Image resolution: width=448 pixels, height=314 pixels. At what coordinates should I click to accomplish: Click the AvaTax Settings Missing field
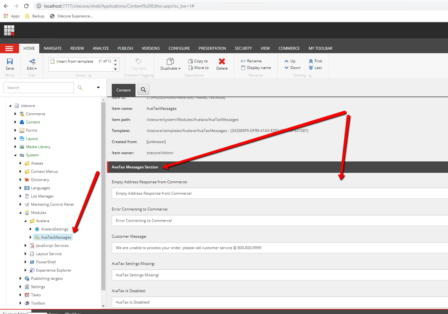[x=280, y=275]
